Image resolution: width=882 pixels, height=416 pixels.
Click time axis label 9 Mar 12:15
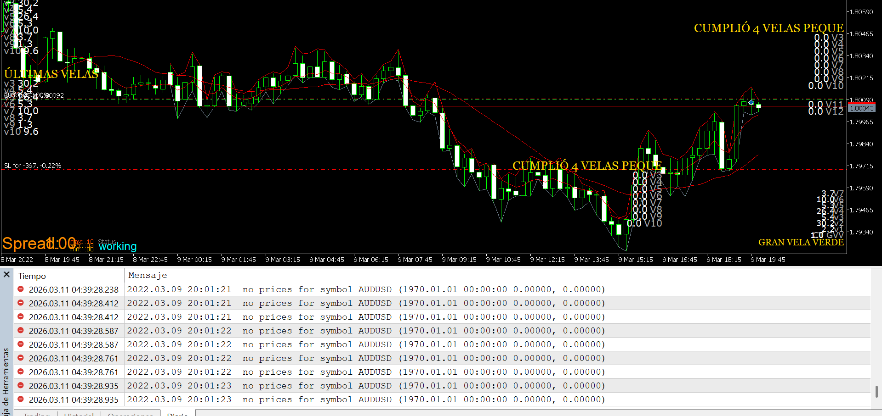click(547, 260)
